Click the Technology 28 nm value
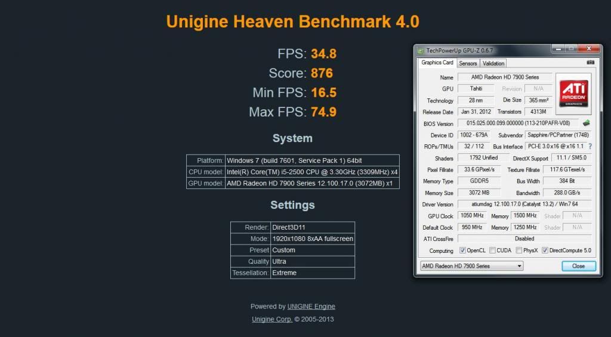 pyautogui.click(x=476, y=100)
